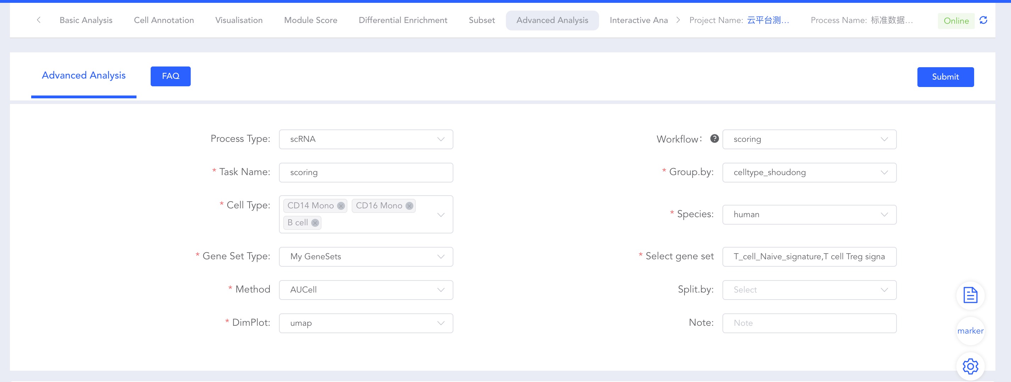The height and width of the screenshot is (382, 1011).
Task: Click the Note input field
Action: [x=809, y=323]
